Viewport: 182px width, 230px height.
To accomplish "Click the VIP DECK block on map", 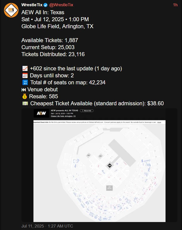I will pos(109,188).
